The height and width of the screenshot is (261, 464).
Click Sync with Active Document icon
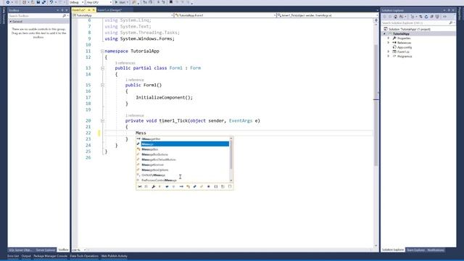[x=420, y=17]
